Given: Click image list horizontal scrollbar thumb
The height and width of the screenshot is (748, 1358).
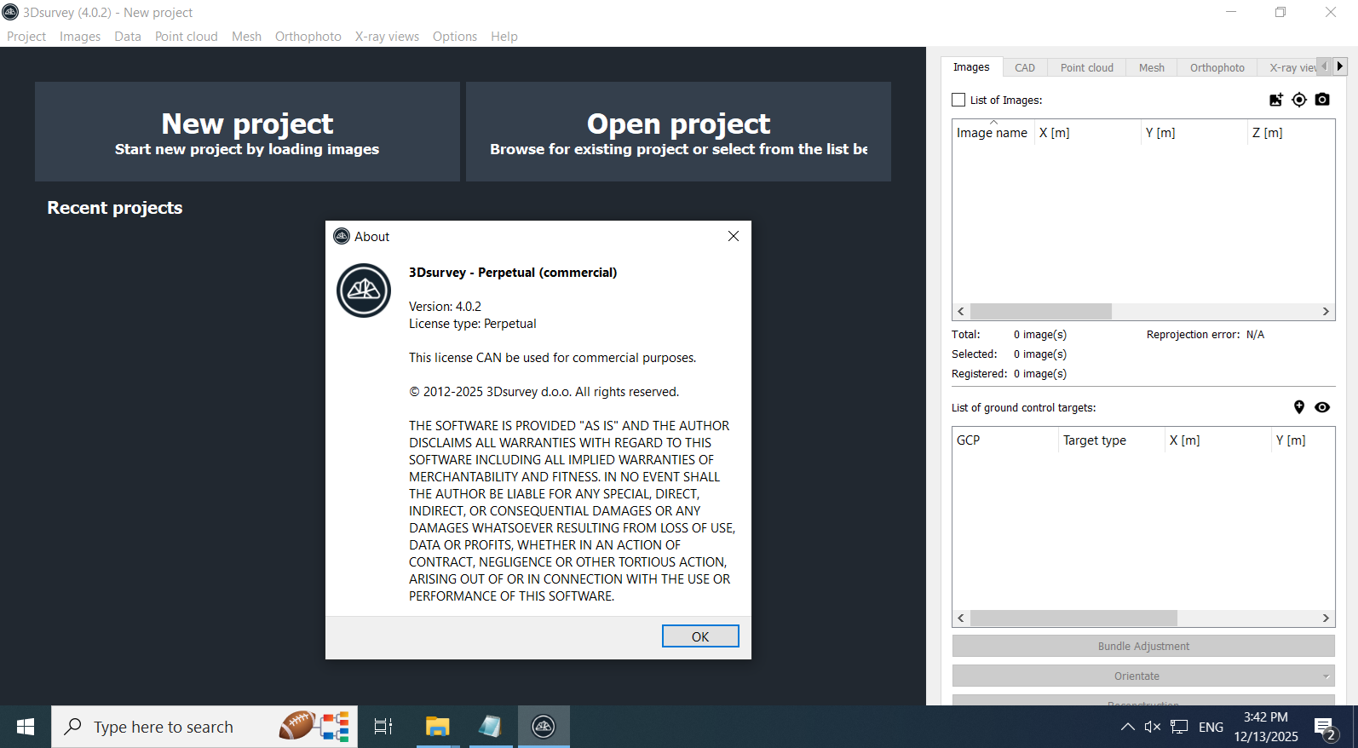Looking at the screenshot, I should click(x=1040, y=312).
